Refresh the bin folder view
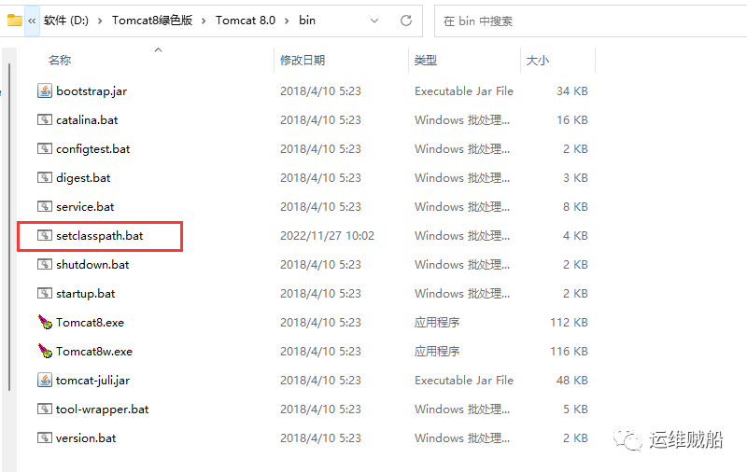747x472 pixels. [406, 21]
